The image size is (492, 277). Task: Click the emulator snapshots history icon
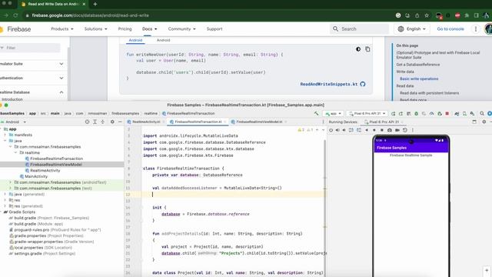[405, 130]
